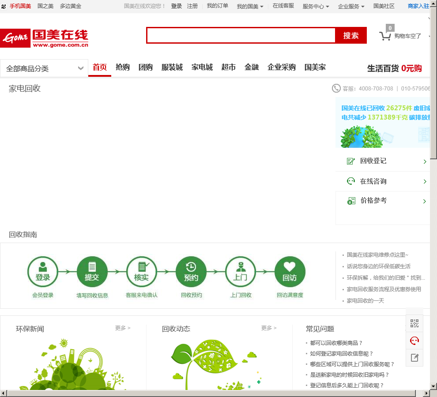
Task: Click the 价格参考 chevron arrow
Action: click(425, 202)
